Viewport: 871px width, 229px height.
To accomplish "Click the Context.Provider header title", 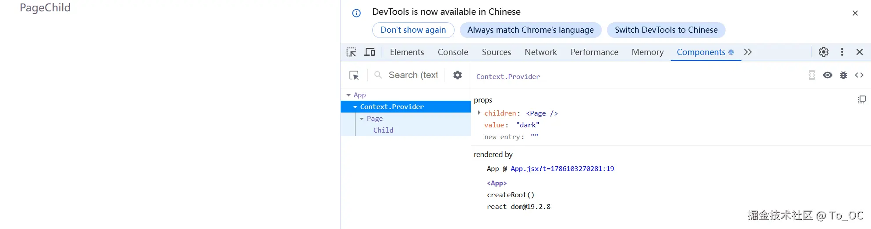I will pyautogui.click(x=508, y=77).
